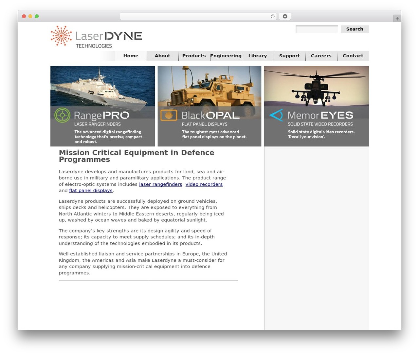This screenshot has width=419, height=355.
Task: Open the Home menu item
Action: (131, 56)
